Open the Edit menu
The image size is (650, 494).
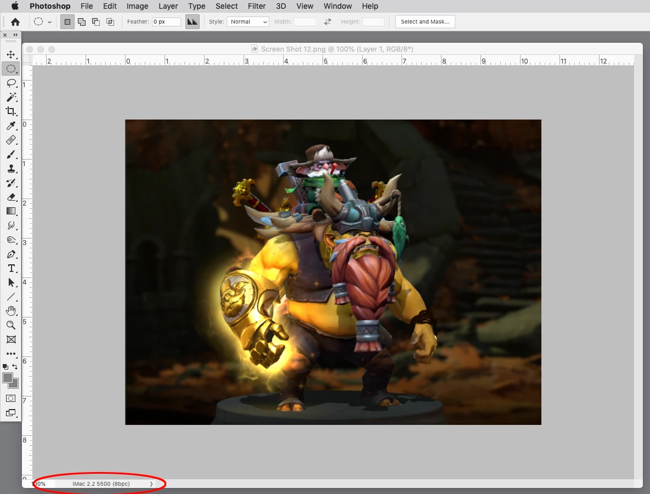click(x=110, y=6)
